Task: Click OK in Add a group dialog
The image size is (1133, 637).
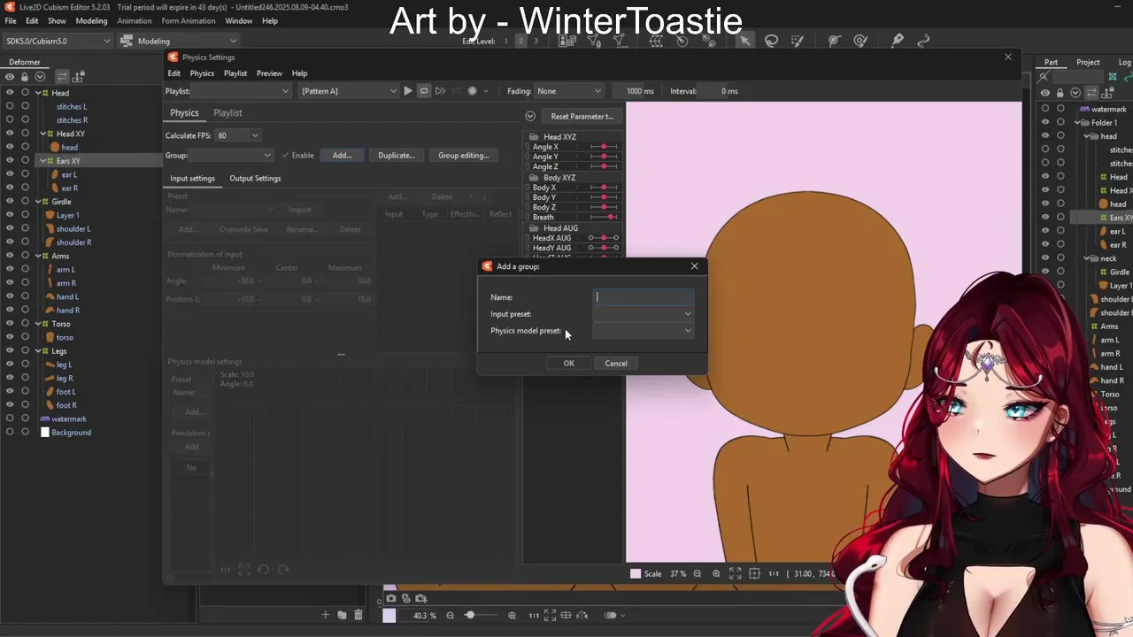Action: [x=569, y=364]
